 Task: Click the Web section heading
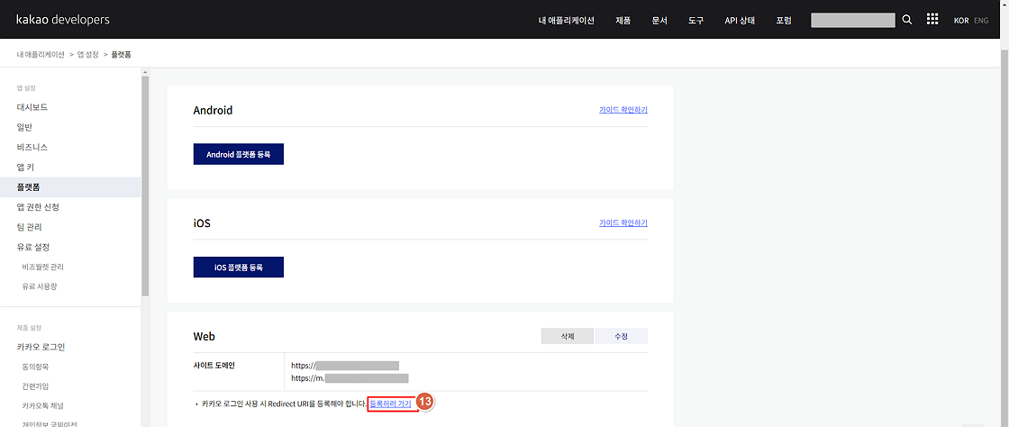point(204,336)
